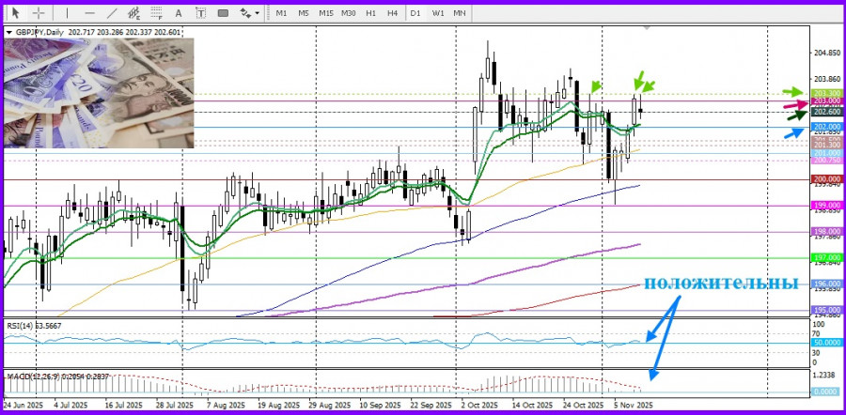Select the Cursor arrow tool

(16, 12)
